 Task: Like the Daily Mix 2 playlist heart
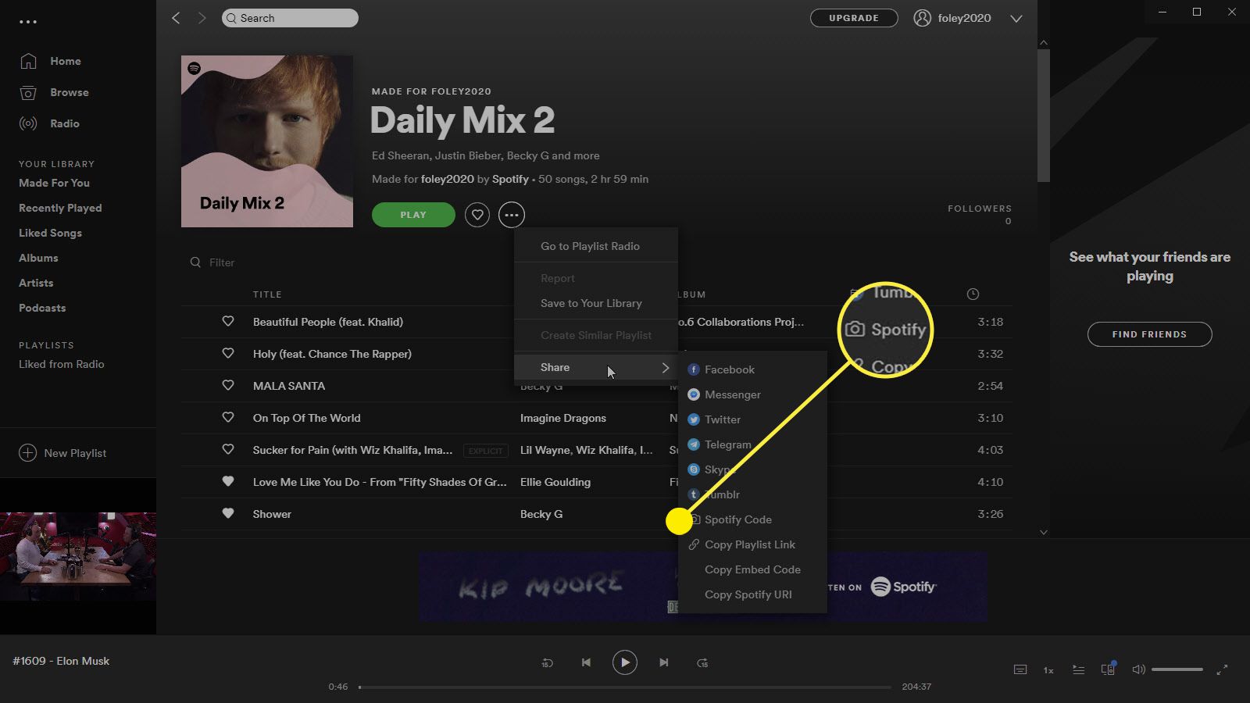click(477, 215)
